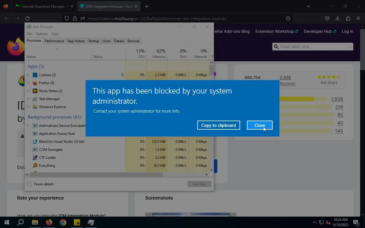Close the blocked app dialog
The image size is (365, 228).
click(x=259, y=125)
